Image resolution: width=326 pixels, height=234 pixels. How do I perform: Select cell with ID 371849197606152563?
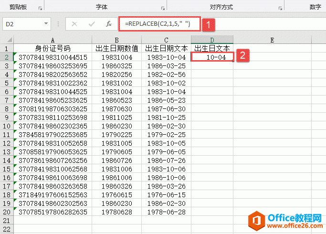point(53,195)
